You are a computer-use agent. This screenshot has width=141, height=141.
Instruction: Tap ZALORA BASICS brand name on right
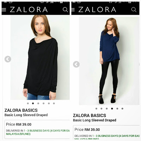pyautogui.click(x=90, y=115)
